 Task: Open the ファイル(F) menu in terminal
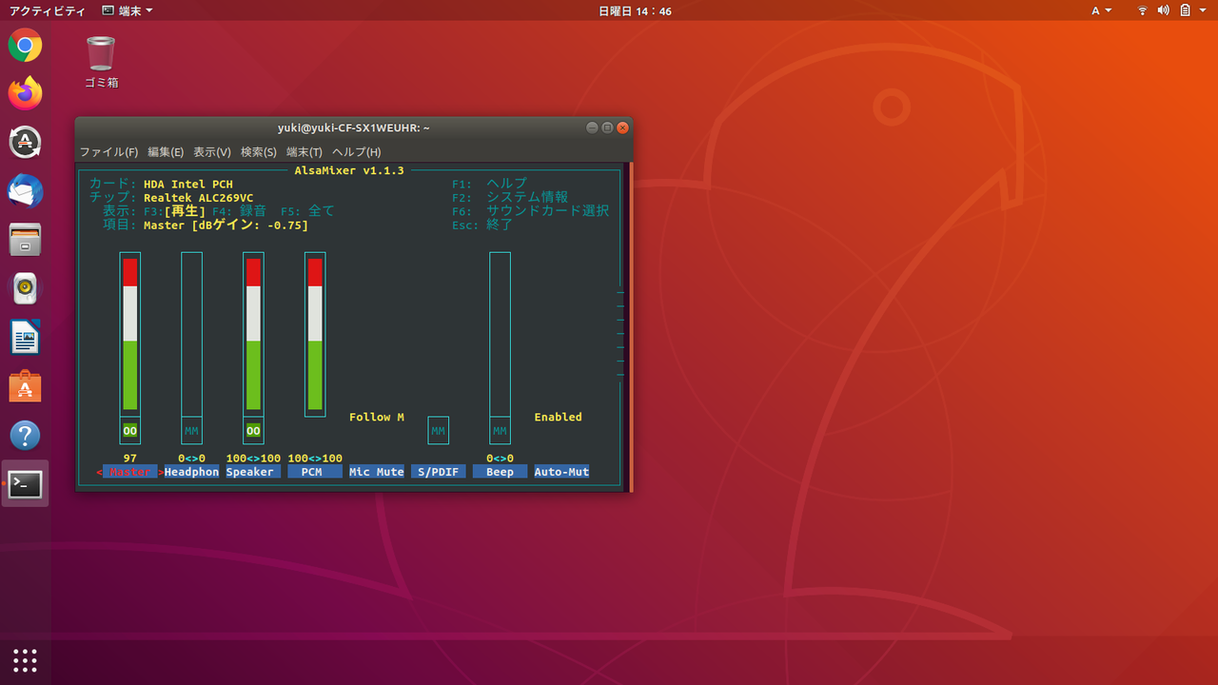tap(109, 152)
